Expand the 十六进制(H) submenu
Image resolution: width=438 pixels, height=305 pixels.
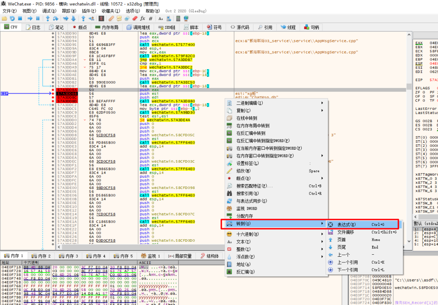(x=276, y=234)
